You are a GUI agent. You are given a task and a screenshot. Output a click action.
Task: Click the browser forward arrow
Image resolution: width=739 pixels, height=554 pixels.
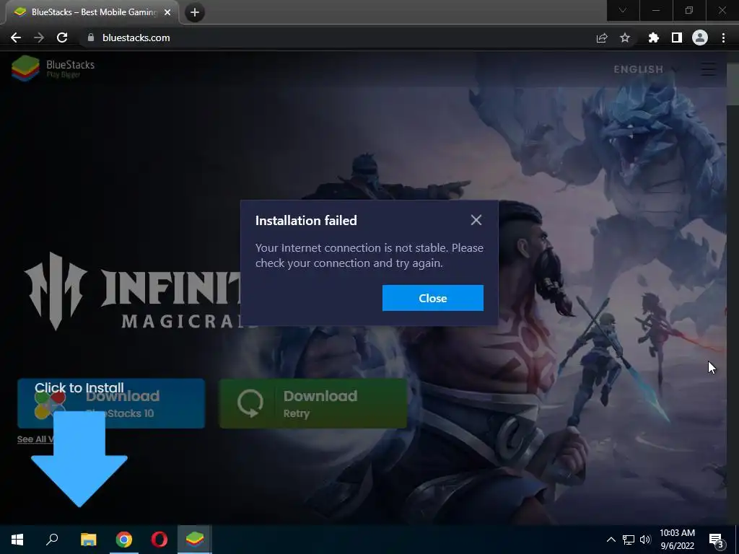[39, 38]
